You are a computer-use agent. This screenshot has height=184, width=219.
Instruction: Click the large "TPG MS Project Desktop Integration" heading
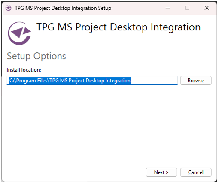[119, 27]
